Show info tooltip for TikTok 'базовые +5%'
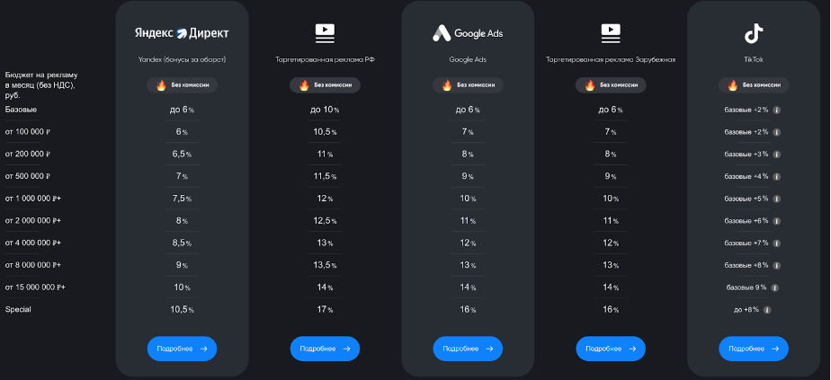This screenshot has height=380, width=831. point(776,199)
